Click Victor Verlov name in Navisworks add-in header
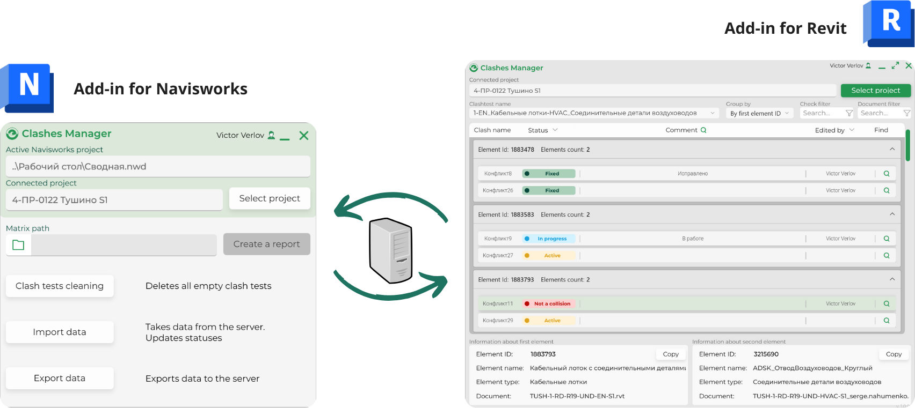Viewport: 915px width, 408px height. point(240,135)
